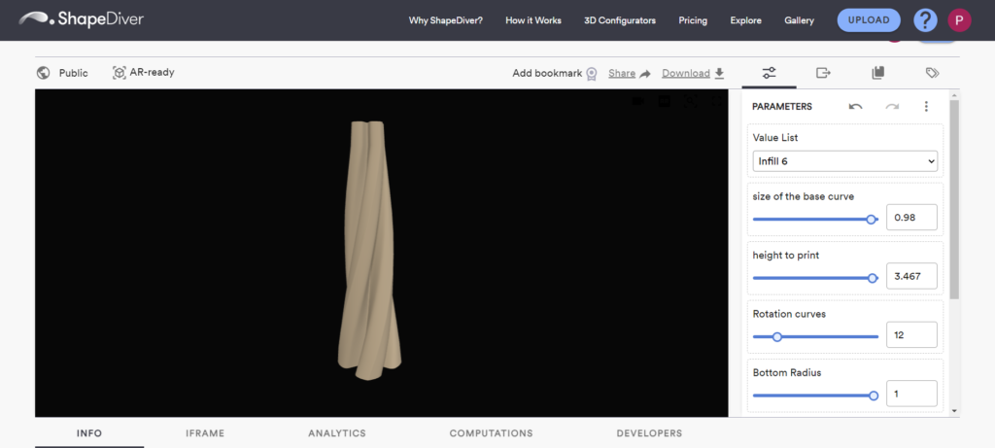This screenshot has width=995, height=448.
Task: Click the Share link
Action: [622, 74]
